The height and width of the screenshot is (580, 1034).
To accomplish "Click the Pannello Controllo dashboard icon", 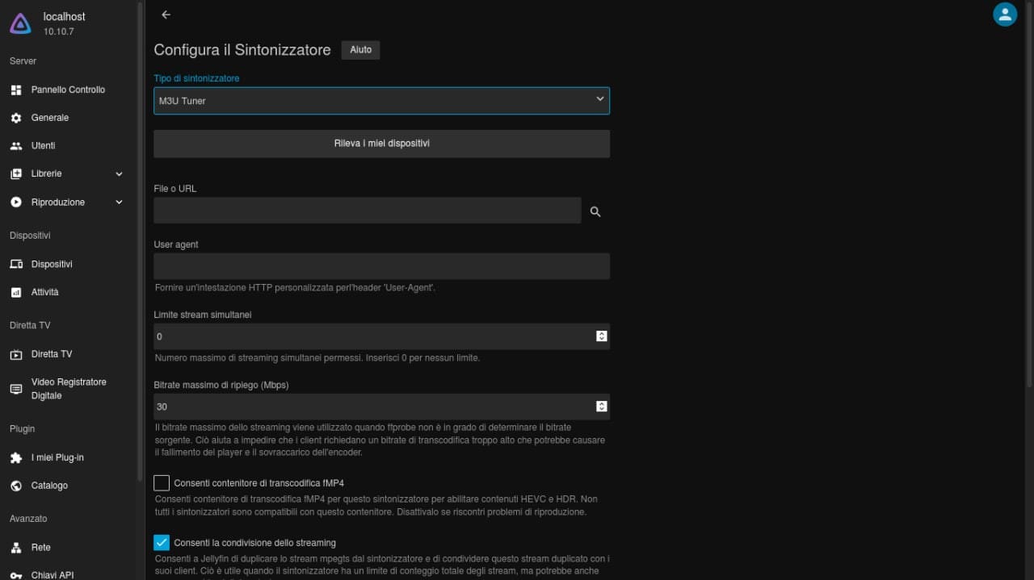I will [x=16, y=90].
